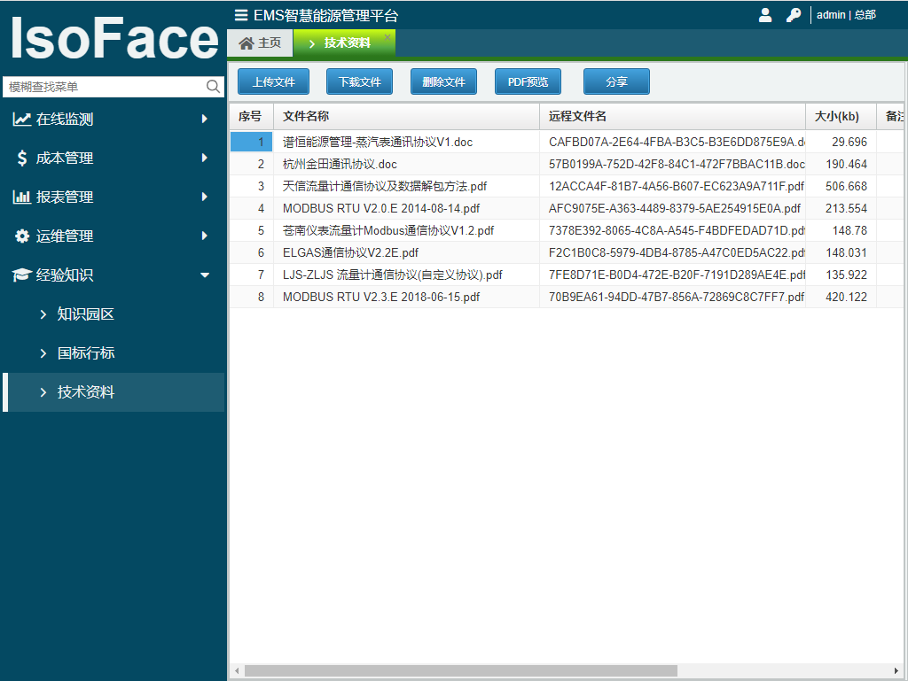Viewport: 908px width, 681px height.
Task: Open 知识园区 submenu item
Action: pyautogui.click(x=113, y=313)
